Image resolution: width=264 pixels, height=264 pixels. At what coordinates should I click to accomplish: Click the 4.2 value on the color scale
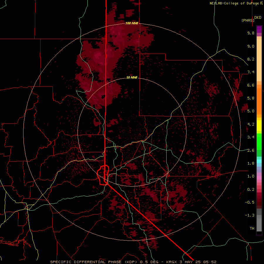251,124
